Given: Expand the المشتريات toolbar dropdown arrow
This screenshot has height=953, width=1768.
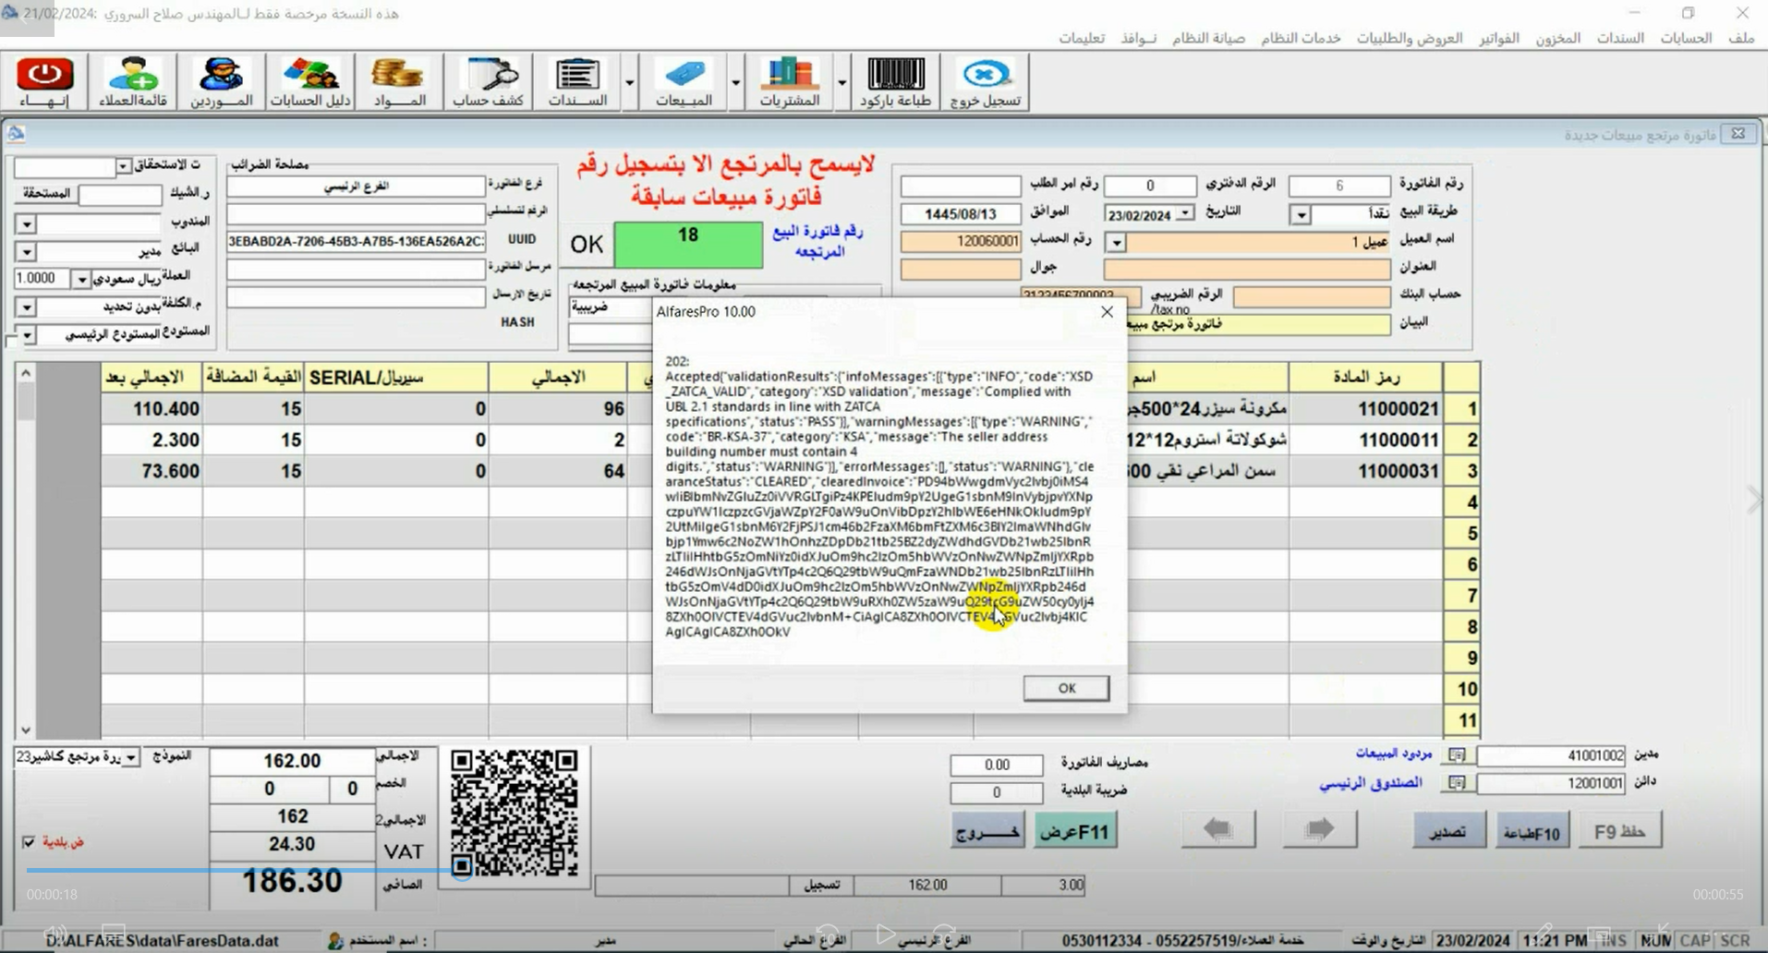Looking at the screenshot, I should (x=842, y=82).
